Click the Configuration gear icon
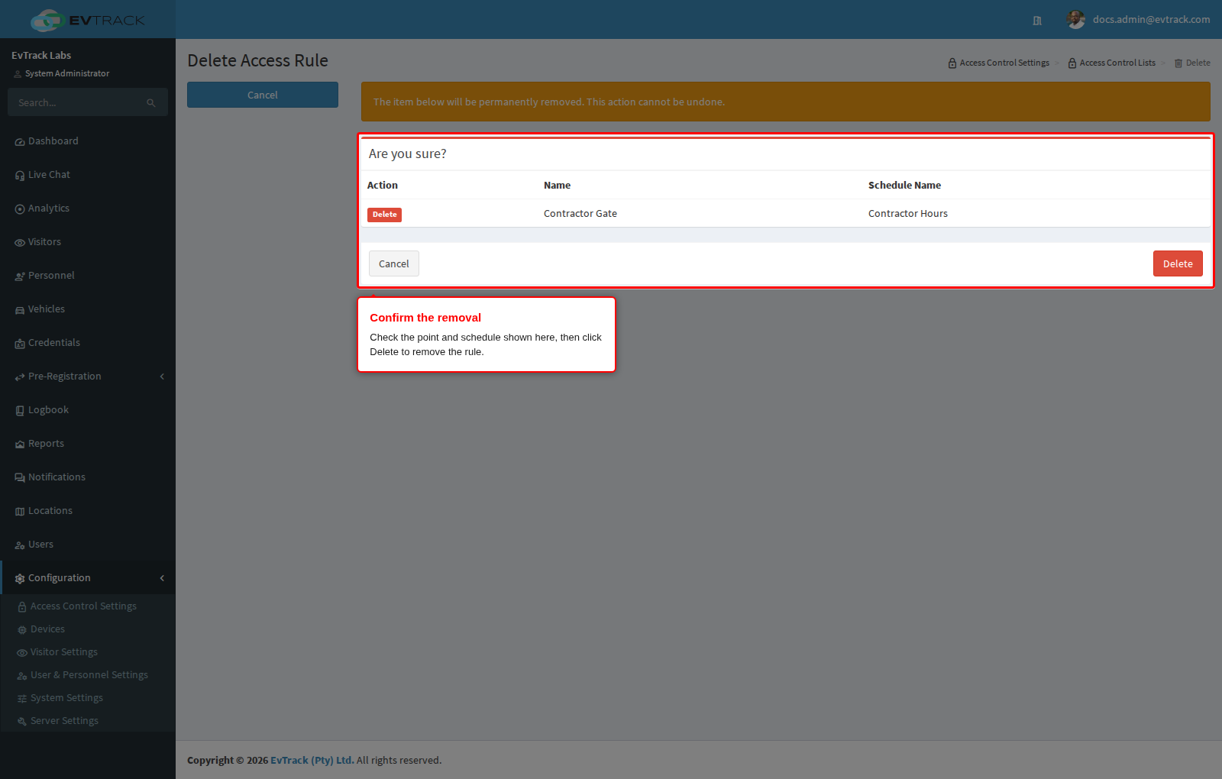Image resolution: width=1222 pixels, height=779 pixels. tap(20, 579)
